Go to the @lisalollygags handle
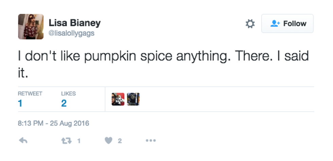 71,33
